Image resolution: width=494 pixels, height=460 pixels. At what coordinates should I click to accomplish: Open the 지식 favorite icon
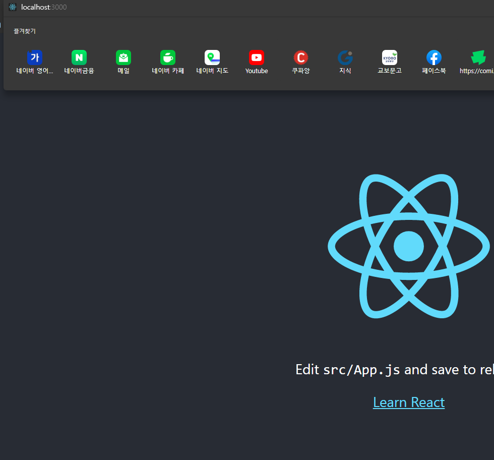345,57
